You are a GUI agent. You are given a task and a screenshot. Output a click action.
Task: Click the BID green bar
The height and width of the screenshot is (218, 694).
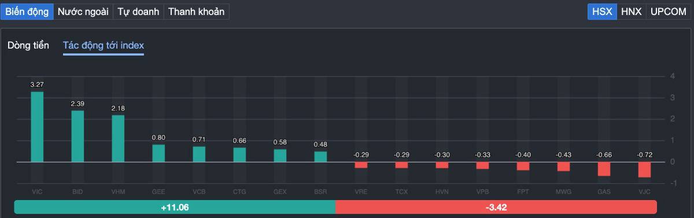pos(77,136)
